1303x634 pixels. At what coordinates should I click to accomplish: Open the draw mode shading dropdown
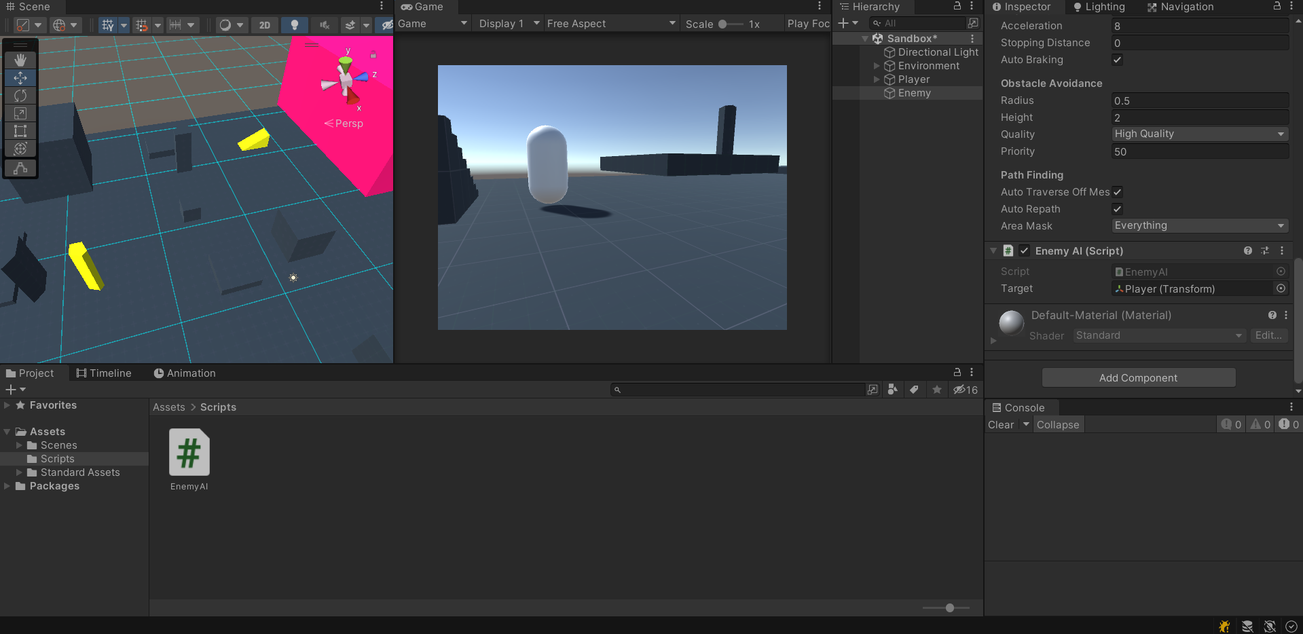pos(231,25)
